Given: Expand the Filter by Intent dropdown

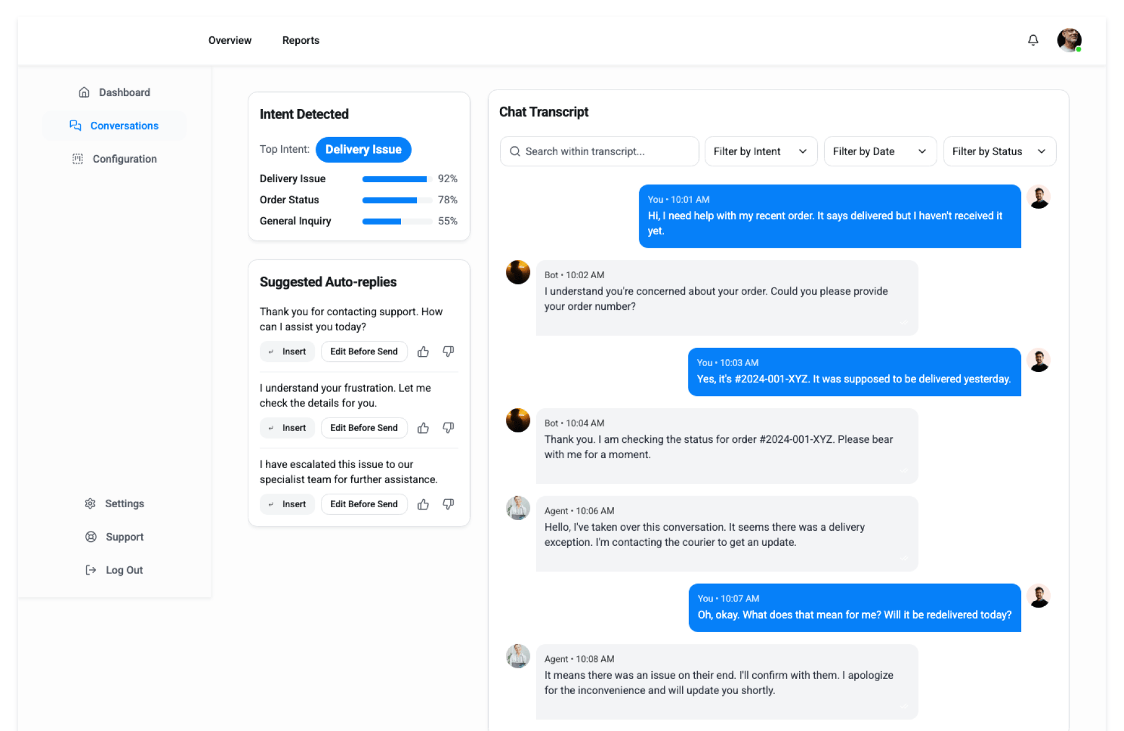Looking at the screenshot, I should [760, 152].
